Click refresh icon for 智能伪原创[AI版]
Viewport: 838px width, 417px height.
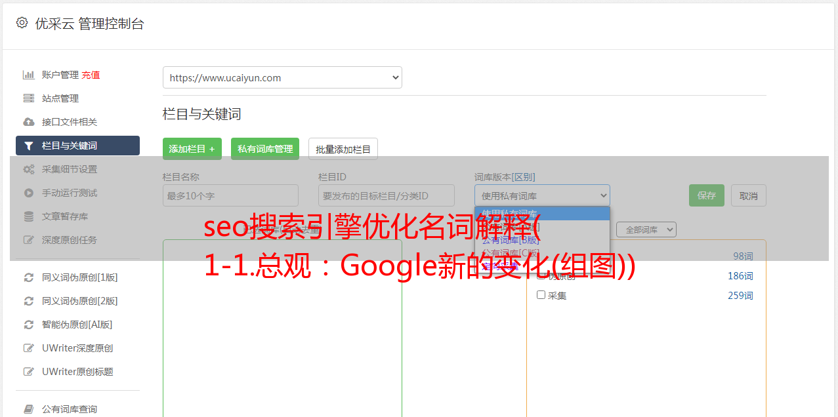pos(28,325)
